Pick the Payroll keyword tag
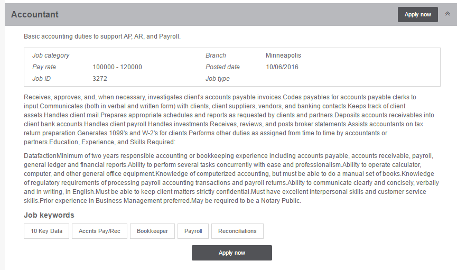The height and width of the screenshot is (270, 457). (x=193, y=231)
